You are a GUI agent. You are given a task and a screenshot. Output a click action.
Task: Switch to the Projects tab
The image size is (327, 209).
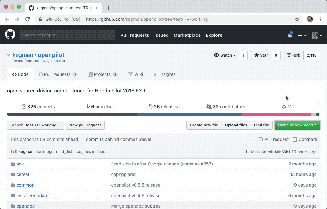coord(103,74)
